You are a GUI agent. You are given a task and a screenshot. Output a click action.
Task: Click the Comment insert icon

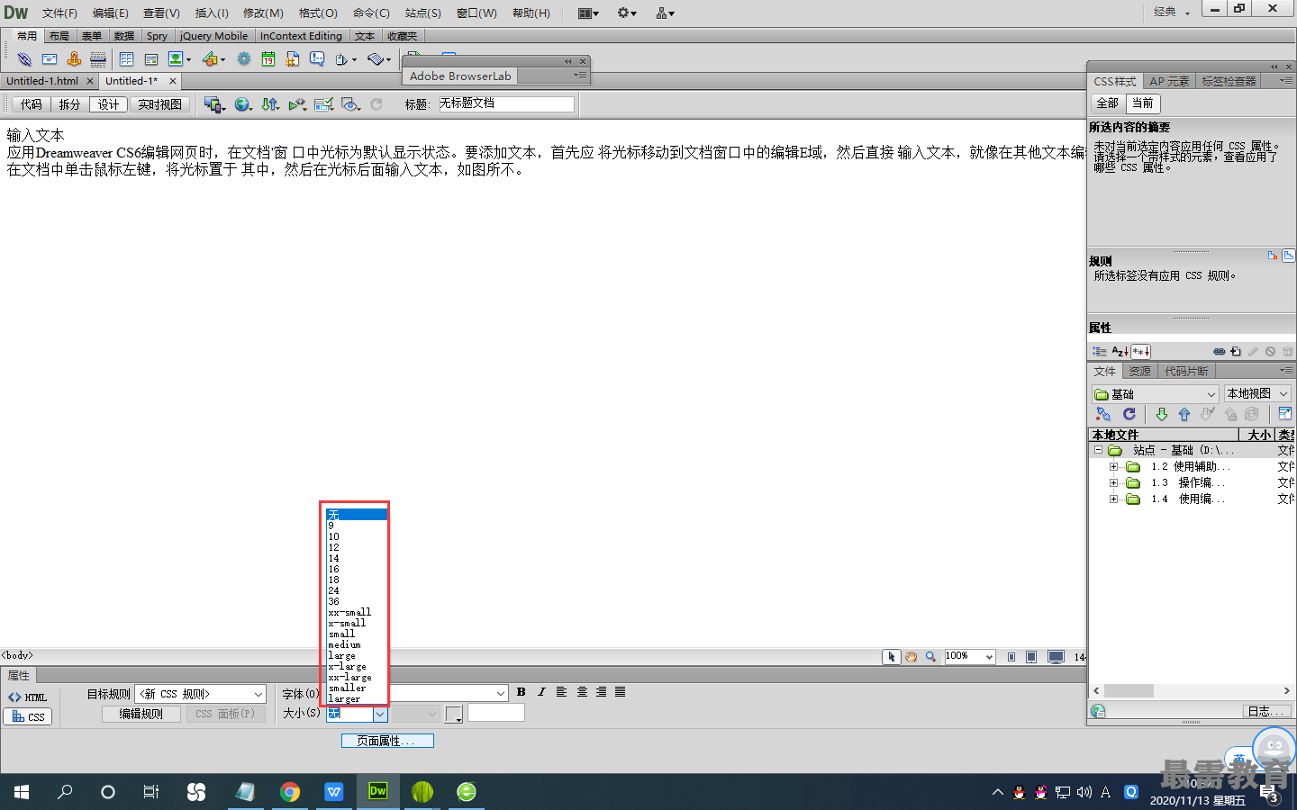click(x=317, y=59)
